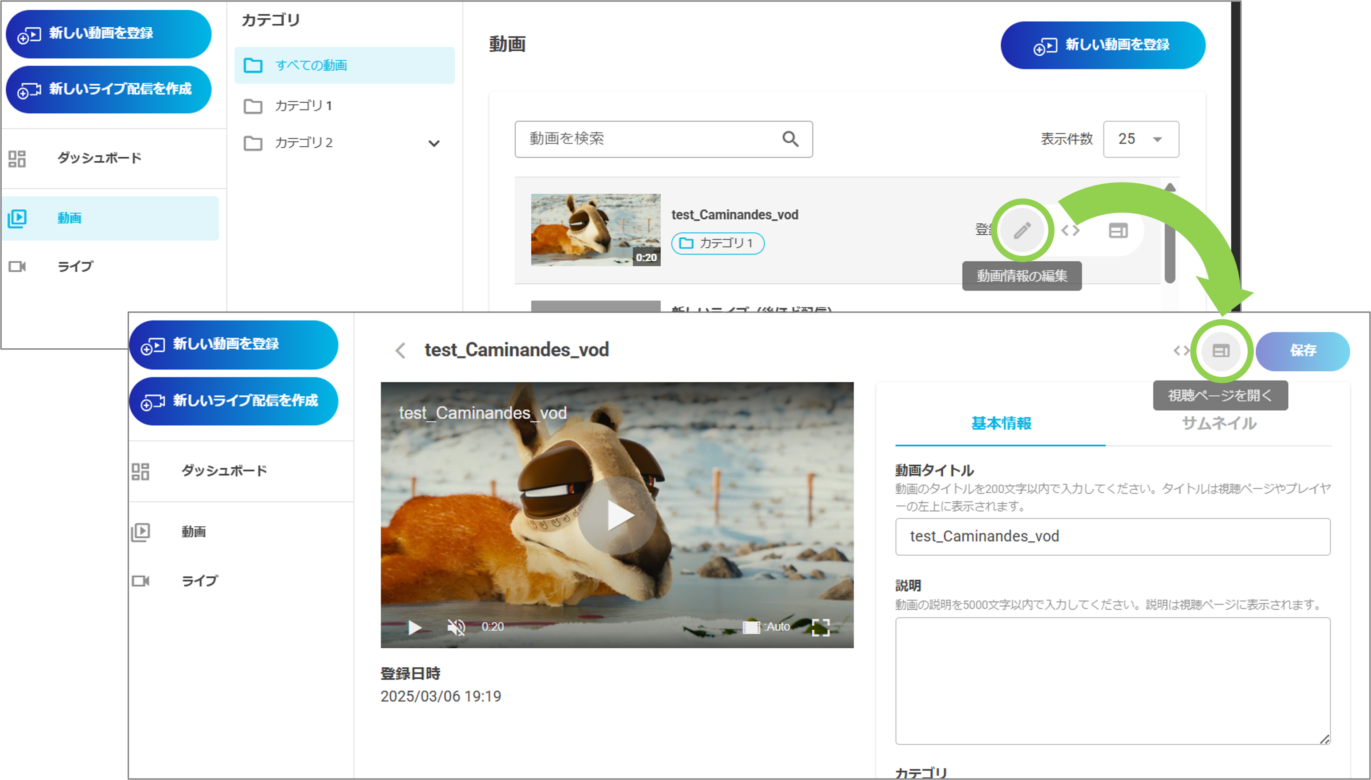
Task: Open viewing page icon beside Save button
Action: pos(1221,351)
